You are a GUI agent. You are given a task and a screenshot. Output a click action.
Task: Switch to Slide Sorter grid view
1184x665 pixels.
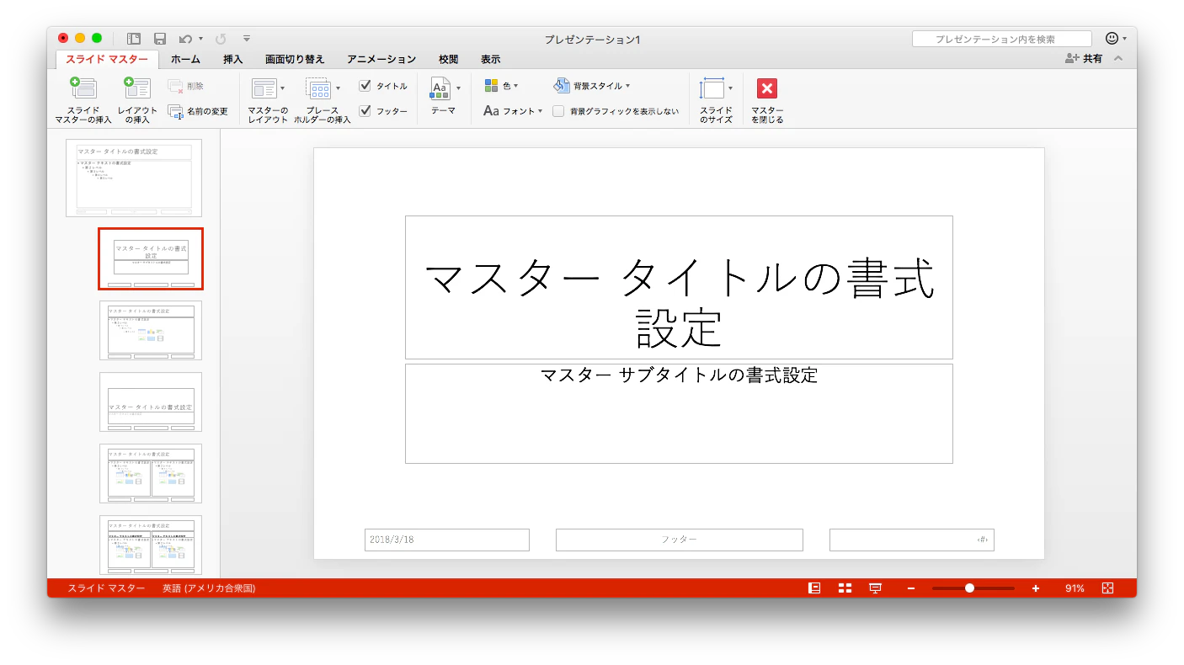(845, 588)
